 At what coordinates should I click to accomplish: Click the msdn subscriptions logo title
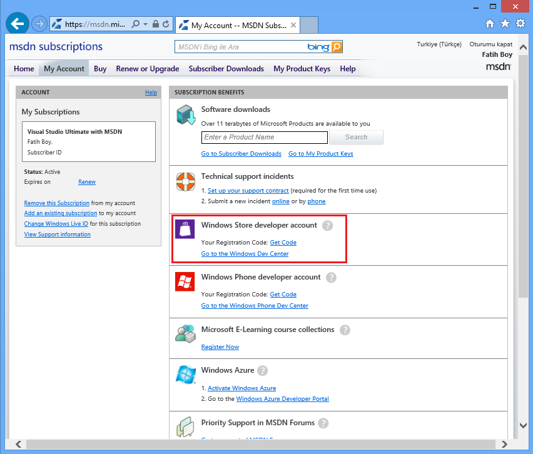pos(56,46)
